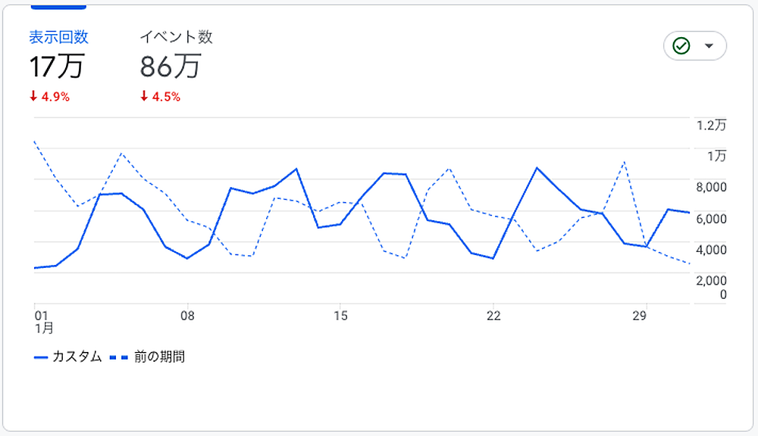758x436 pixels.
Task: Click the red down arrow beside 4.9%
Action: [33, 96]
